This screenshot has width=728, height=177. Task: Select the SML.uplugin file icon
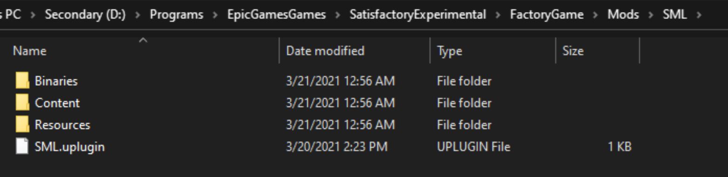[x=22, y=147]
